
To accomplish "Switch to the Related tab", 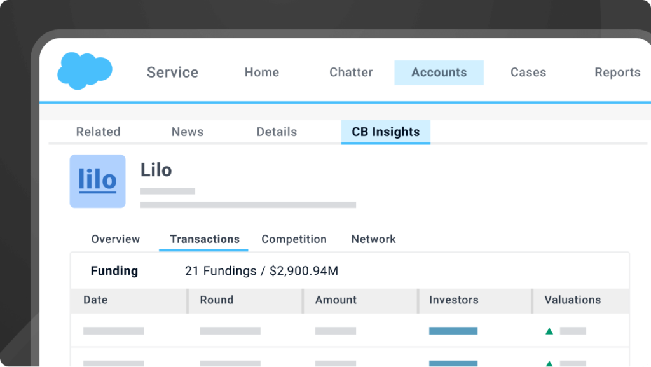I will tap(98, 132).
